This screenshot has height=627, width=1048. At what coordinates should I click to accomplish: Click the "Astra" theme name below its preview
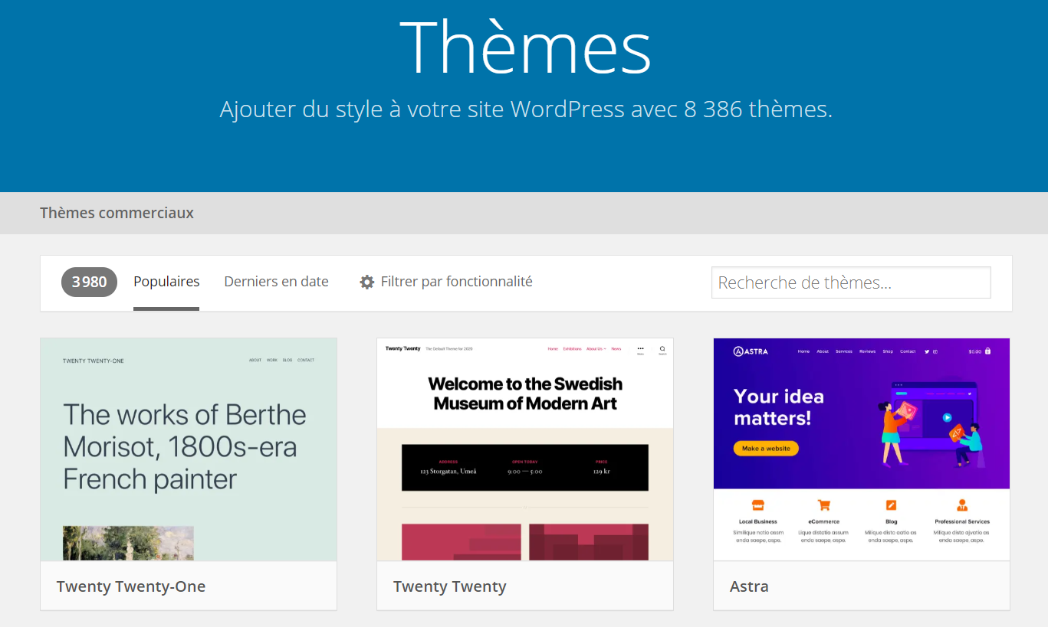pyautogui.click(x=749, y=586)
